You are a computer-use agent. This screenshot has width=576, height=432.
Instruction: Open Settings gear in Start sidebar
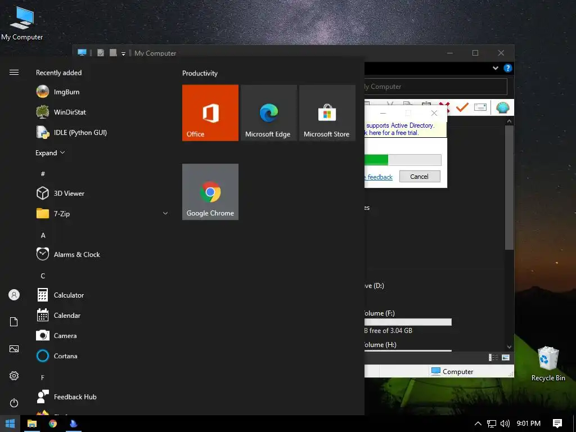[x=14, y=376]
